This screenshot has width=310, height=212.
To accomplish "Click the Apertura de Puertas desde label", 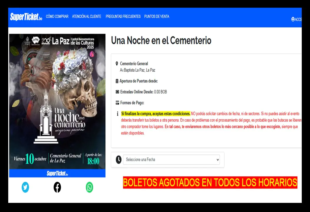I will pos(139,81).
